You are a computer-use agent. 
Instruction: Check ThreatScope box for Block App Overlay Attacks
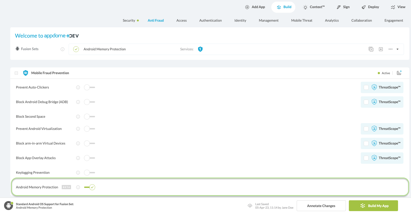click(366, 158)
